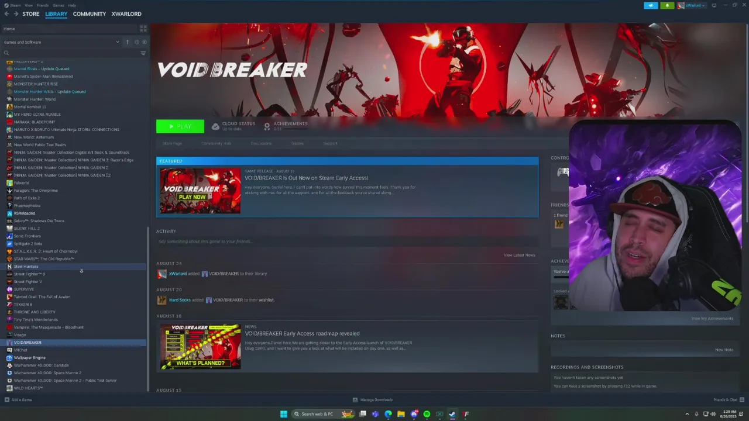Toggle ready-to-play filter icon
This screenshot has width=749, height=421.
[x=145, y=42]
